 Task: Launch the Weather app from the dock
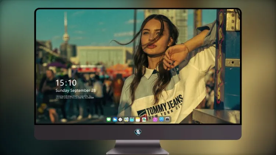pos(115,119)
